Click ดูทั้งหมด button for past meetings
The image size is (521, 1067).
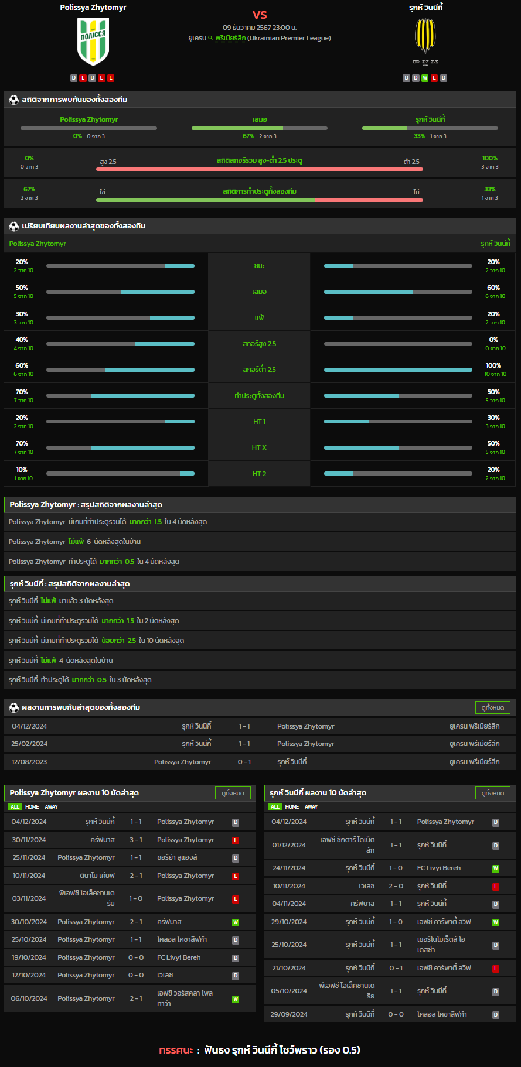pos(493,707)
